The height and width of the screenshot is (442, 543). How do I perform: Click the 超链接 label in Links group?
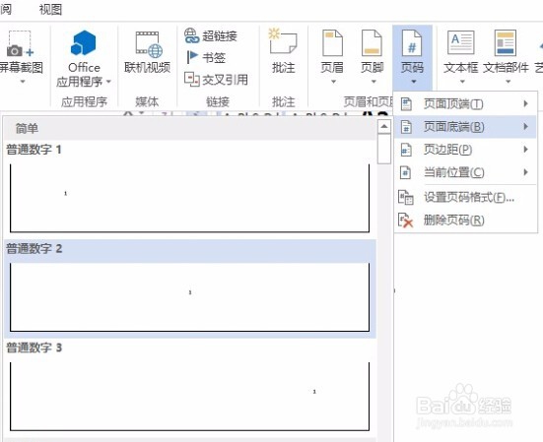[x=220, y=36]
